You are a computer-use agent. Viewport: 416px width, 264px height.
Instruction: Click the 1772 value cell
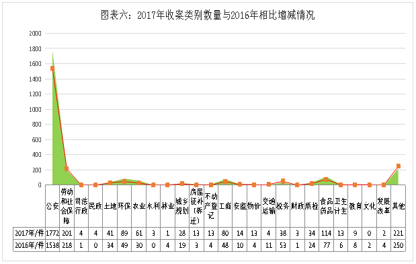coord(52,233)
